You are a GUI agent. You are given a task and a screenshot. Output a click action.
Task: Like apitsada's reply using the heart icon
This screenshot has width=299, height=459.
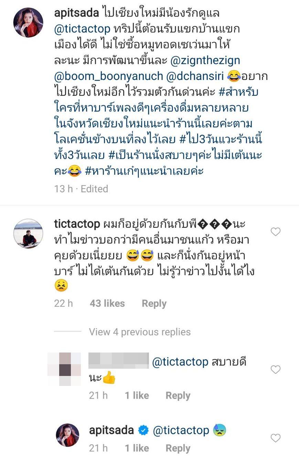(x=276, y=438)
